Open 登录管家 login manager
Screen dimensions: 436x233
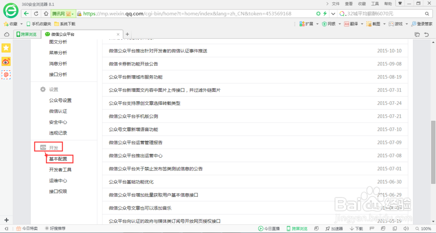(x=422, y=24)
